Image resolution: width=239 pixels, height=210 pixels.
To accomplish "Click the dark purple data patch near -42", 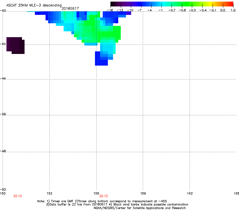I will tap(16, 46).
